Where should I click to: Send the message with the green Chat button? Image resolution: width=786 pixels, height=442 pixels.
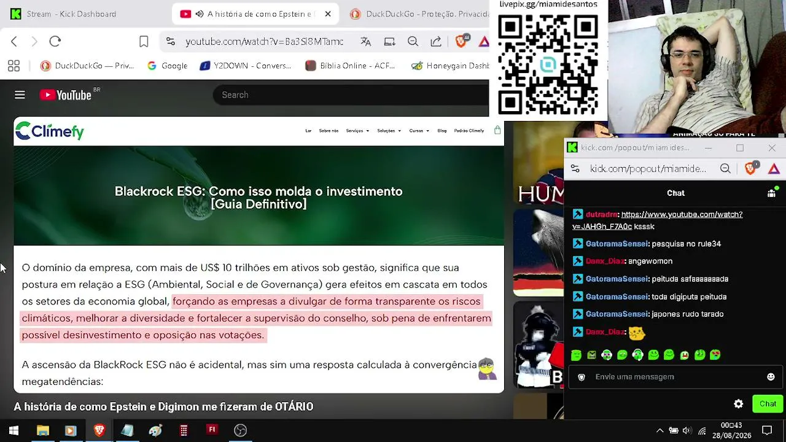point(768,403)
